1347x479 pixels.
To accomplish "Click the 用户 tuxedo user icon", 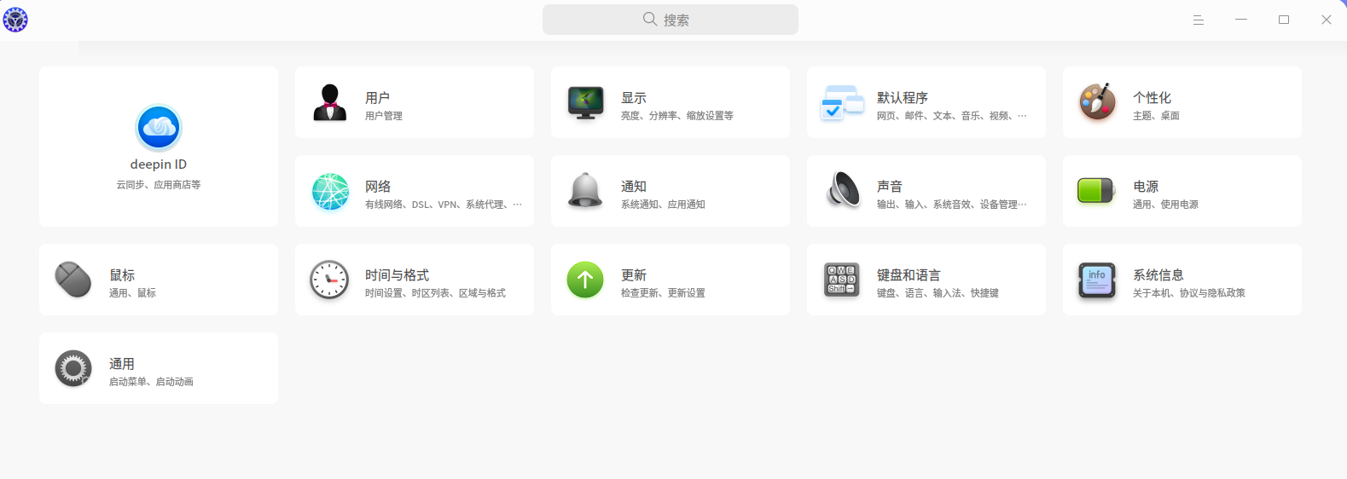I will [x=329, y=102].
